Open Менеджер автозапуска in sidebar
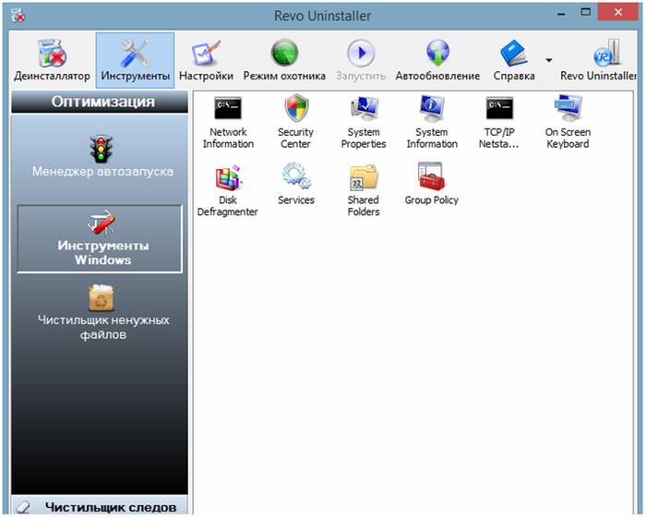This screenshot has height=519, width=646. coord(102,157)
